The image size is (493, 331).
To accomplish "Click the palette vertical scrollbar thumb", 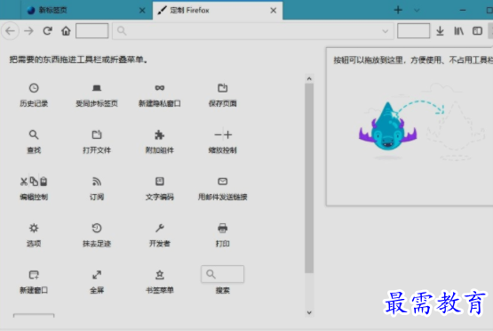I will 309,178.
